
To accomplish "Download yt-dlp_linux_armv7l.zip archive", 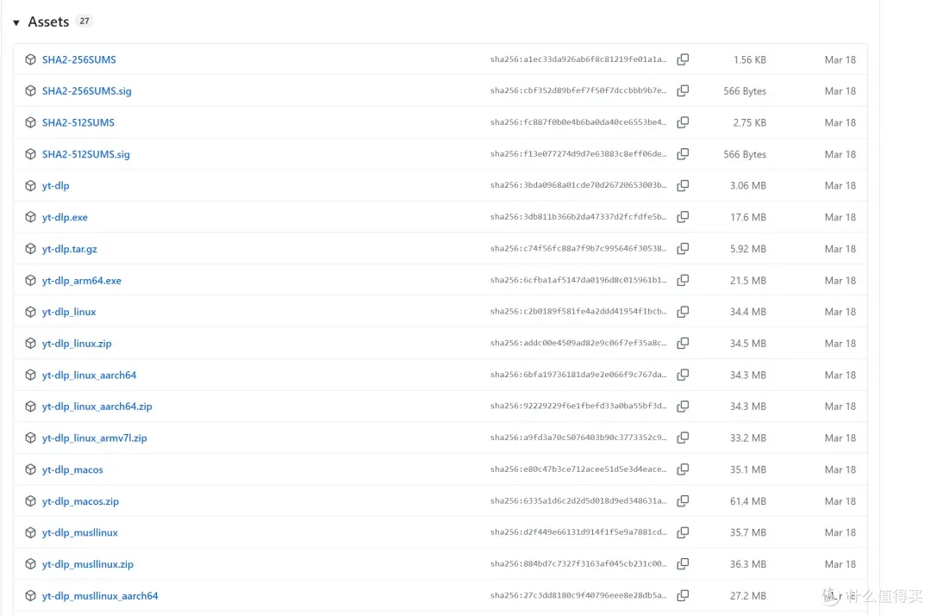I will click(95, 438).
